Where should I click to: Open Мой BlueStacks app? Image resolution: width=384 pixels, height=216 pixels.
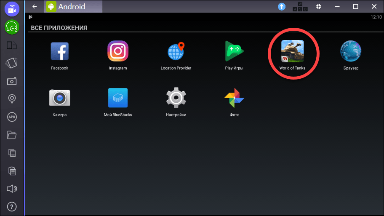pyautogui.click(x=118, y=98)
